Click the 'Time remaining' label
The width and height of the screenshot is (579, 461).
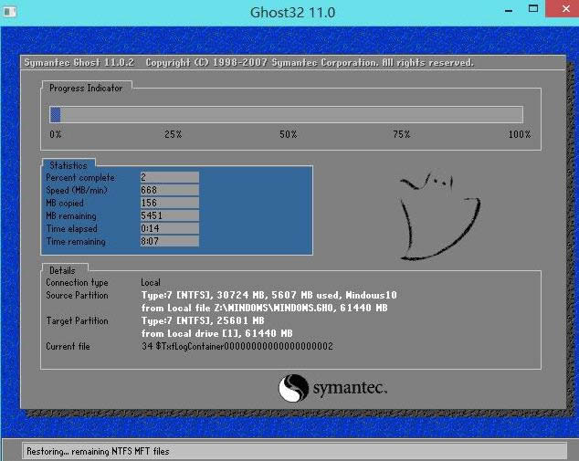tap(76, 241)
